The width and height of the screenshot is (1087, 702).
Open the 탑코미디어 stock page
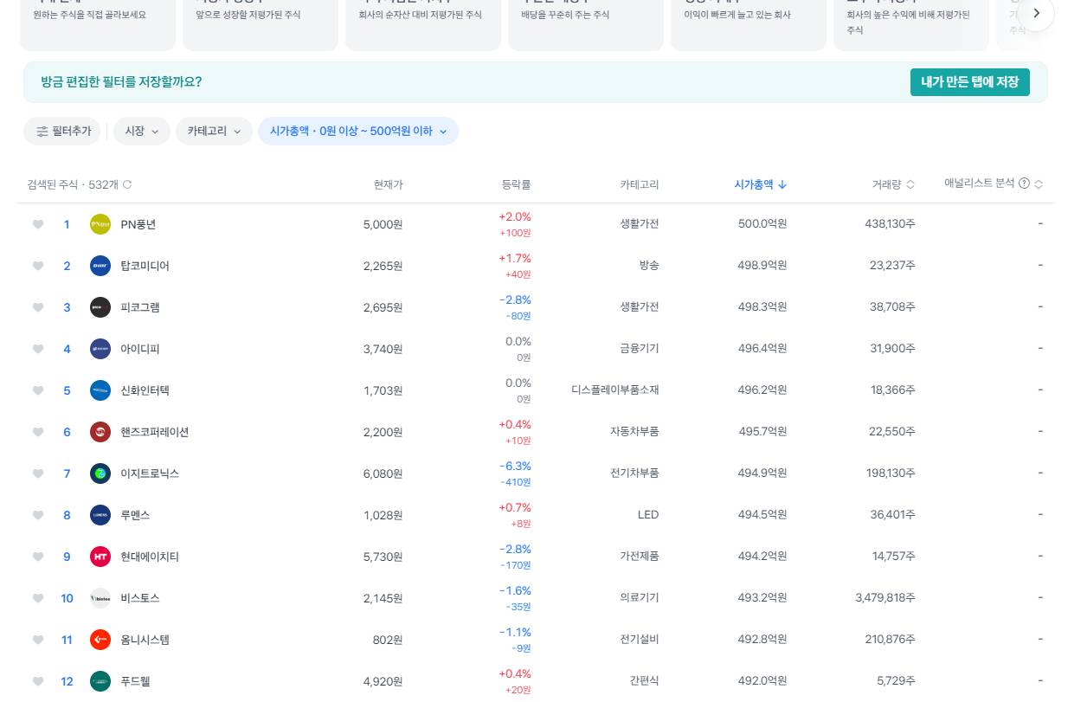click(x=145, y=266)
